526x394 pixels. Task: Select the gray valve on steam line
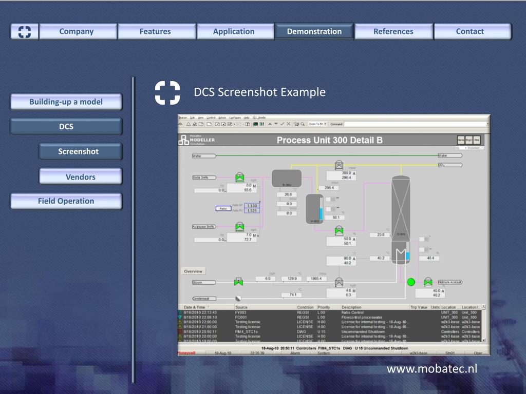tap(339, 282)
